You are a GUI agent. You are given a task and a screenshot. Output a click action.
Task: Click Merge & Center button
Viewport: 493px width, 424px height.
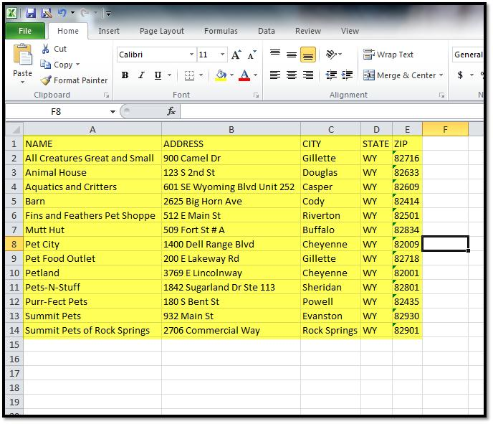[400, 75]
